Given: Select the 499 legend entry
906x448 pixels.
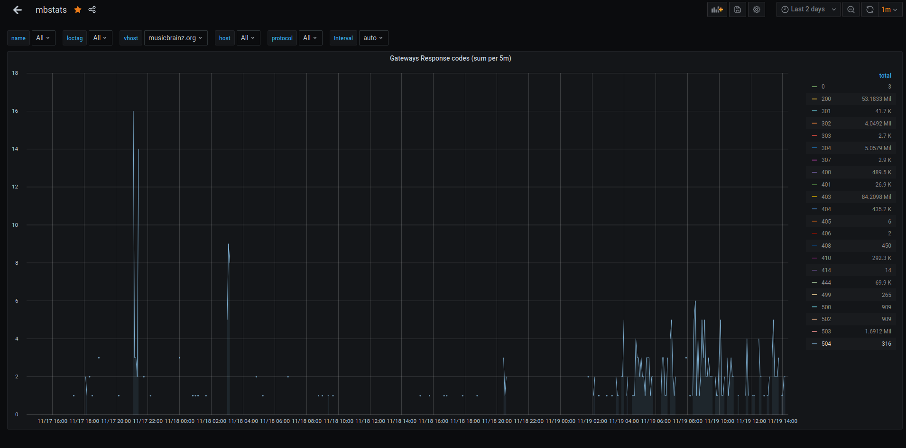Looking at the screenshot, I should pos(826,295).
